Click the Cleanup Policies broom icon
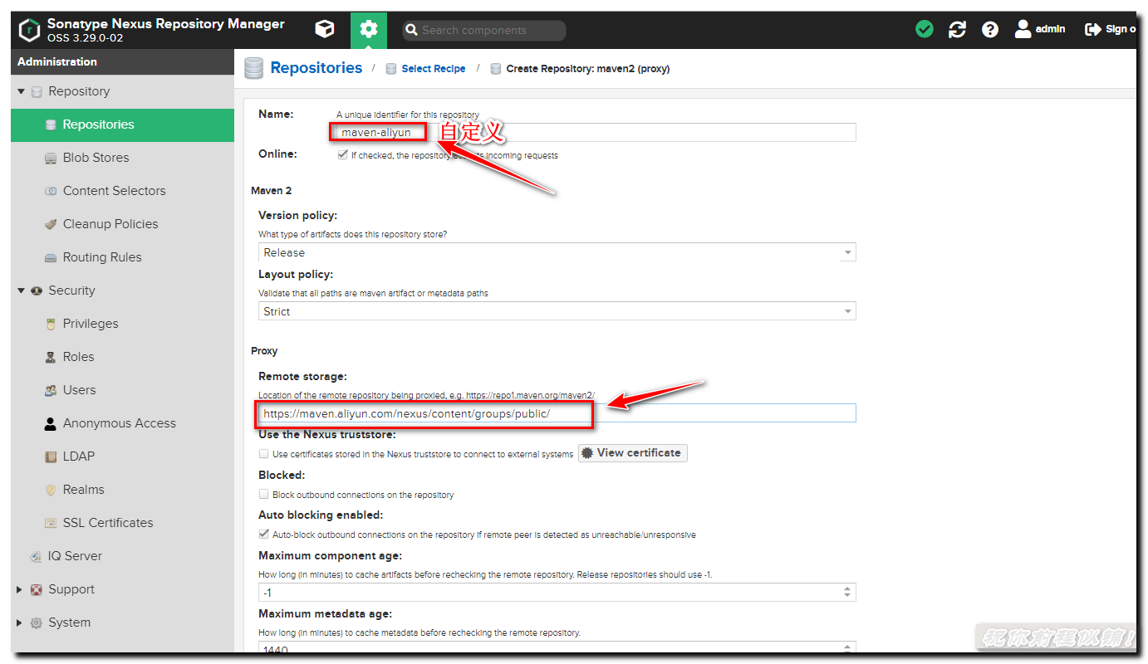Screen dimensions: 1148x664 (50, 224)
